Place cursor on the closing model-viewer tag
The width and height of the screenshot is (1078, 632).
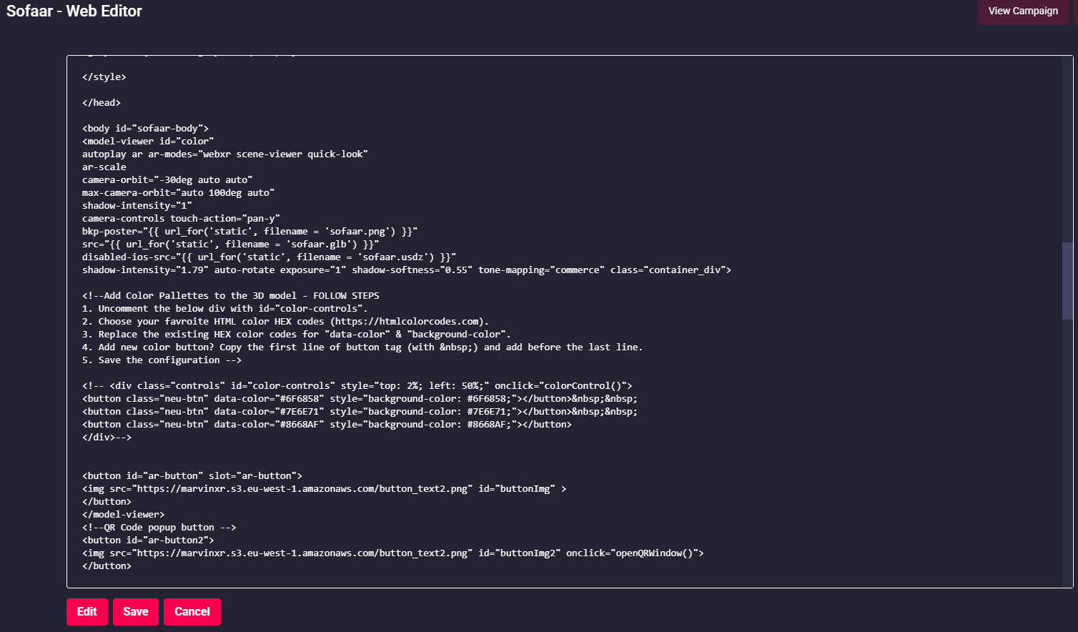click(x=124, y=515)
